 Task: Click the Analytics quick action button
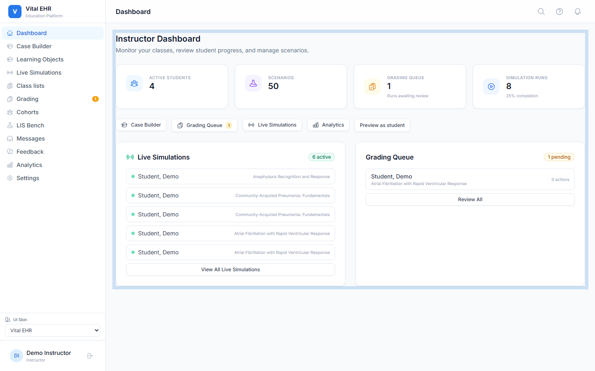(x=328, y=125)
